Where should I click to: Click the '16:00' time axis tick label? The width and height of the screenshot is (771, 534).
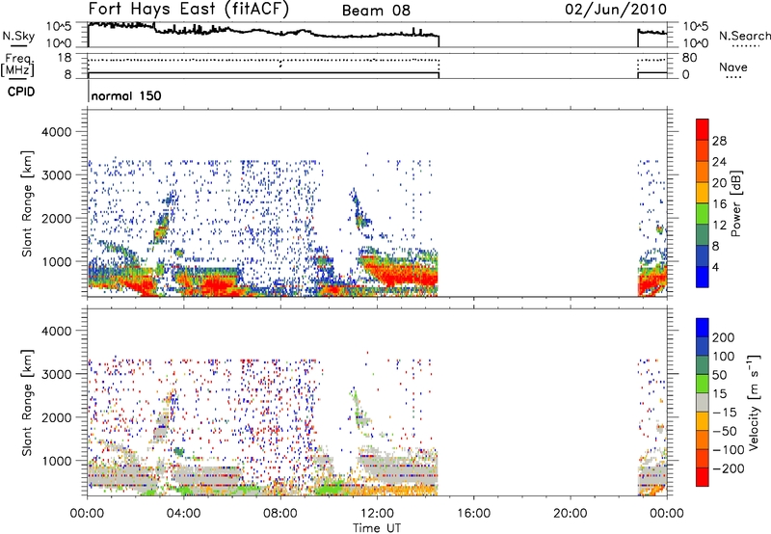(473, 514)
